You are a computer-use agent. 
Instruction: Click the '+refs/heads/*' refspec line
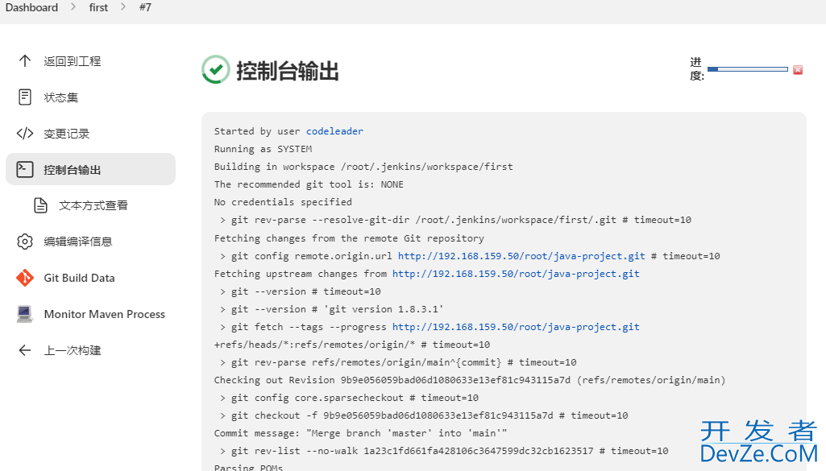pyautogui.click(x=352, y=345)
